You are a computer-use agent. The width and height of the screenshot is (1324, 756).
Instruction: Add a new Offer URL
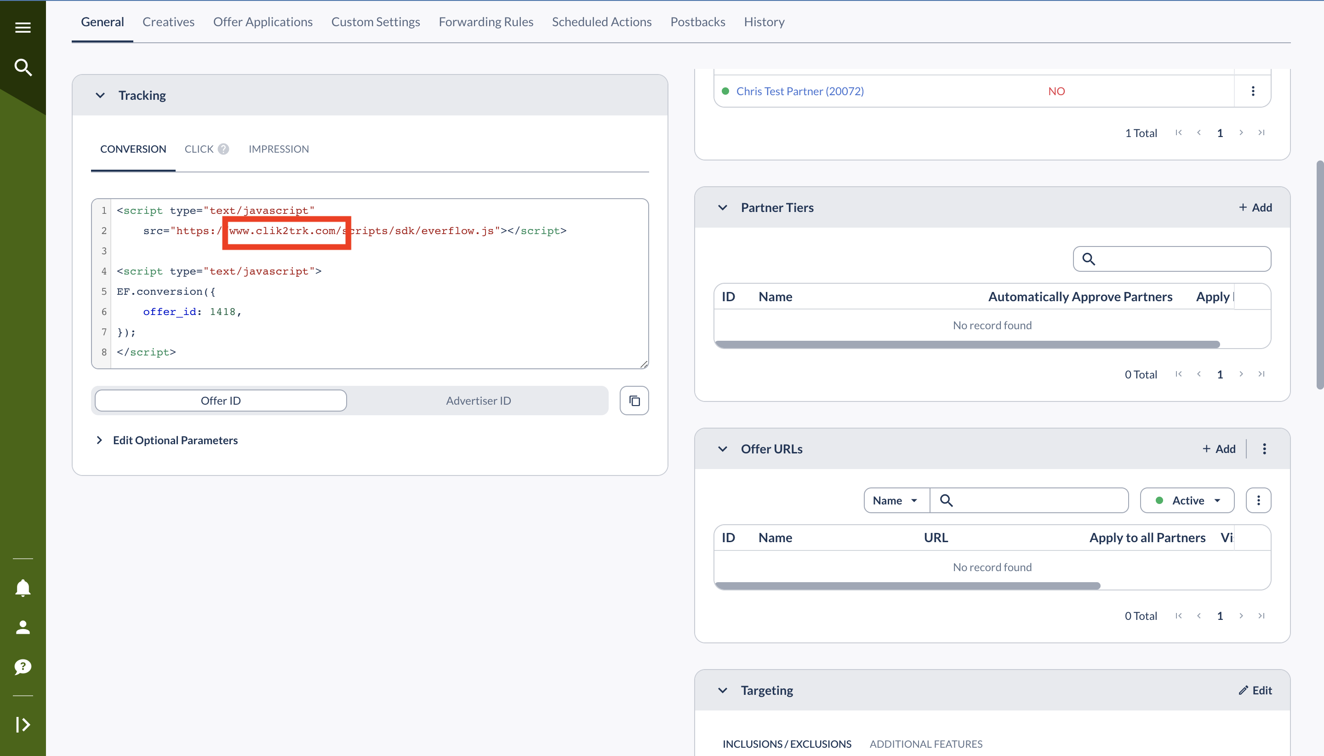click(x=1219, y=449)
